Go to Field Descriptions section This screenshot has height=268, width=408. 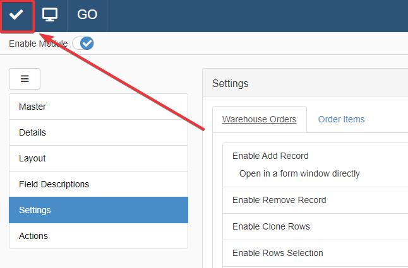(x=99, y=184)
